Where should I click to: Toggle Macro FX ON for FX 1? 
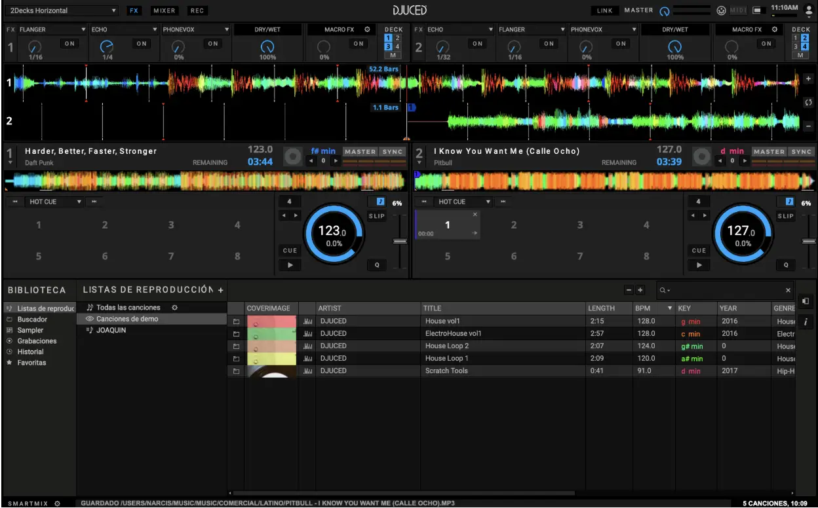point(358,44)
